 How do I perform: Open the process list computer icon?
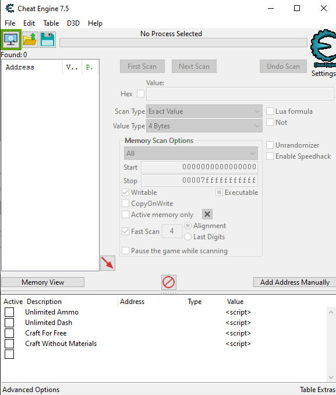[11, 40]
